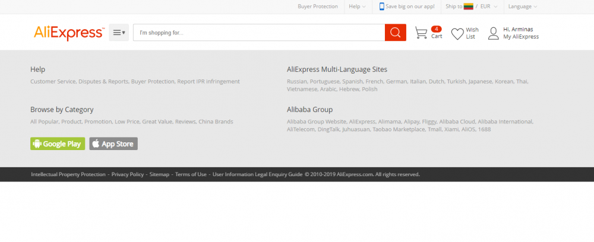Open the Alibaba International link
The height and width of the screenshot is (242, 594).
pyautogui.click(x=505, y=122)
